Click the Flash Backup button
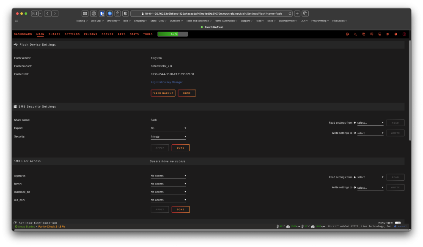The width and height of the screenshot is (423, 247). (163, 93)
